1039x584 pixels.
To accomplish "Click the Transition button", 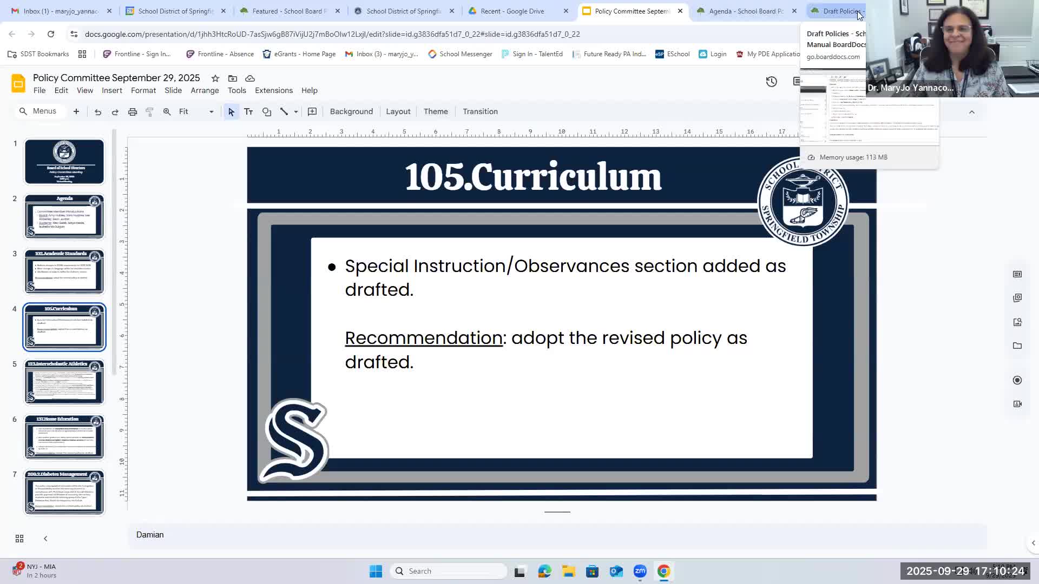I will pos(480,111).
